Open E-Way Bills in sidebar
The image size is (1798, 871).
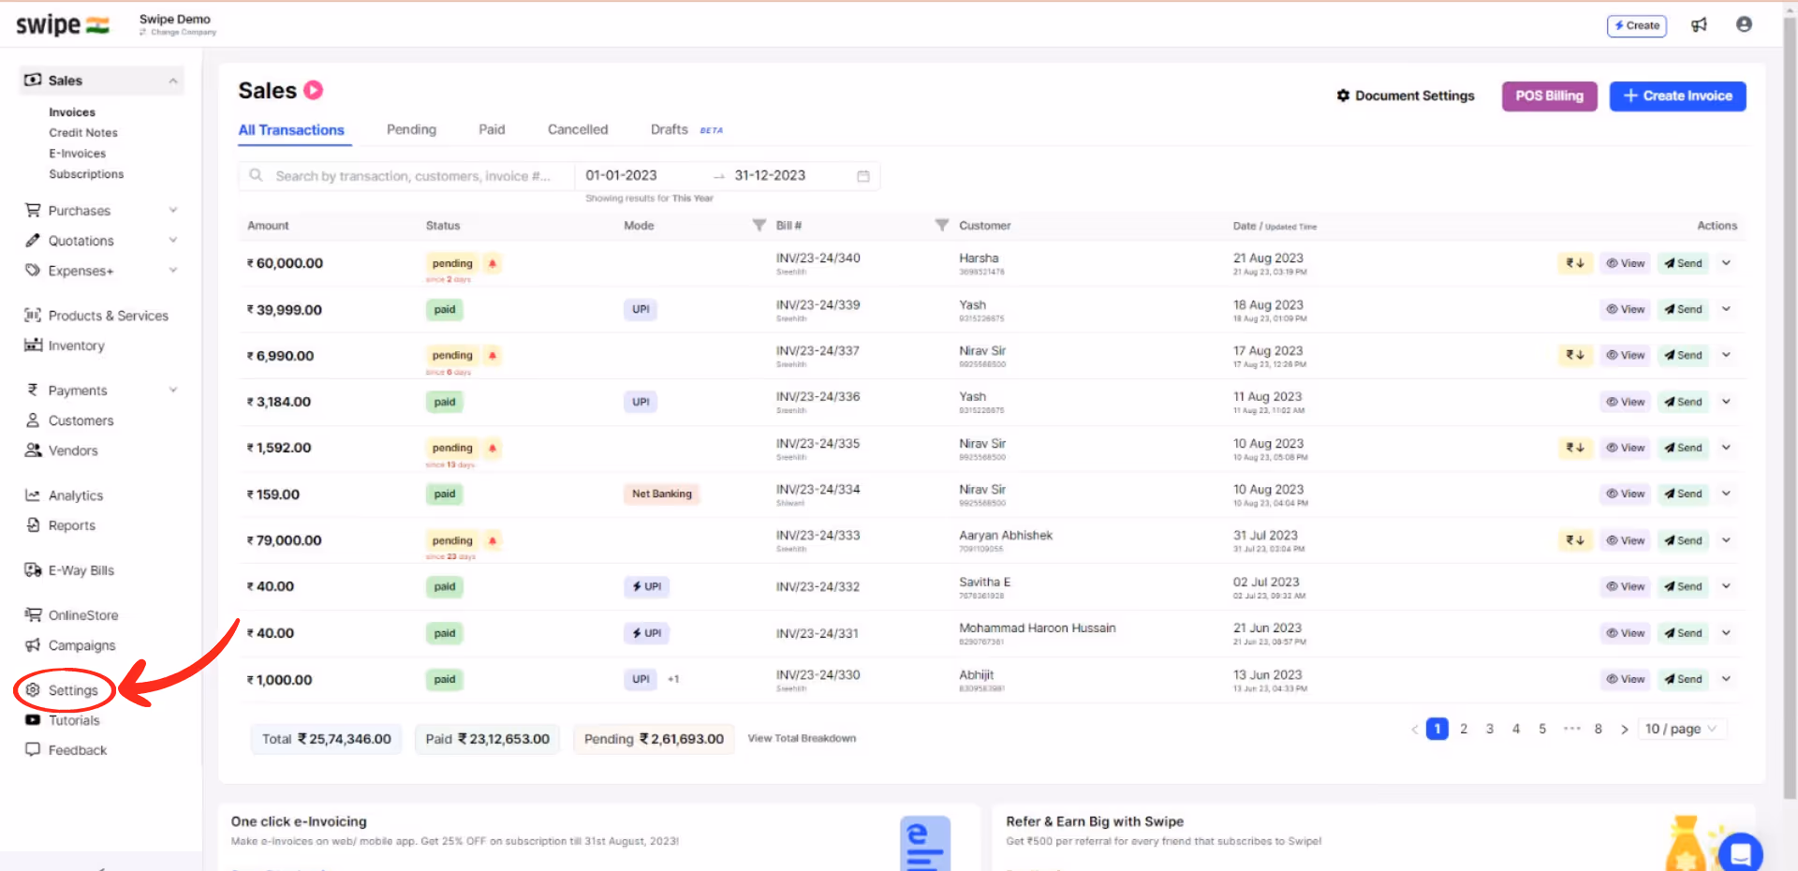(x=81, y=570)
